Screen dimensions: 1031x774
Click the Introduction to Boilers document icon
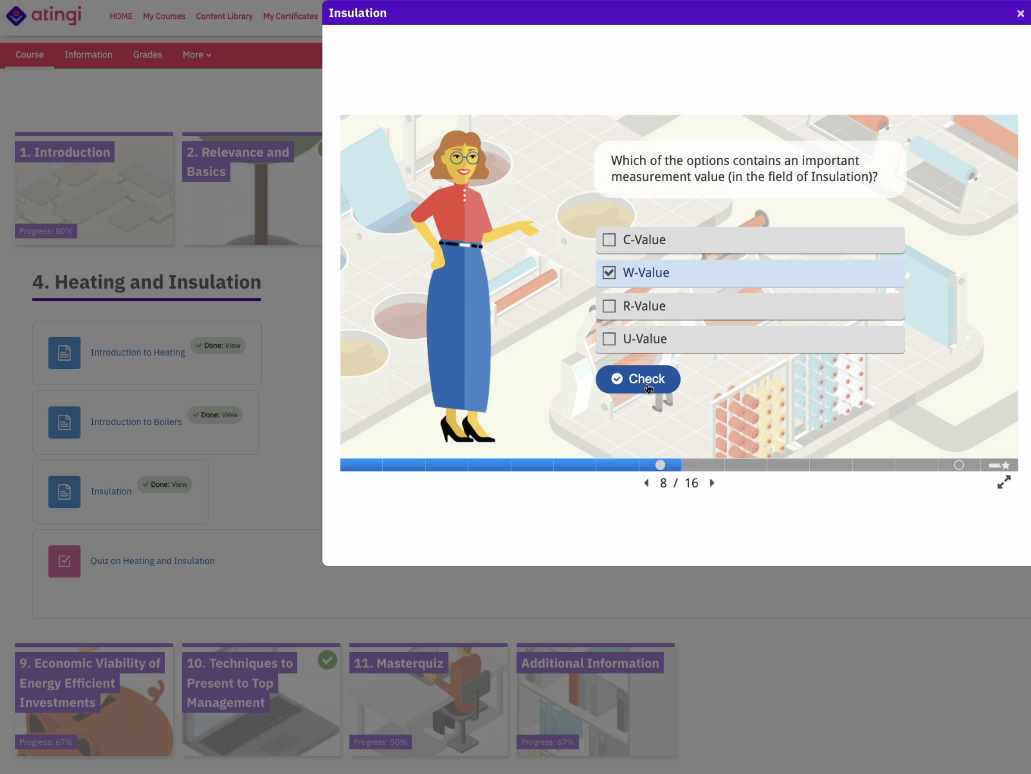pos(64,422)
